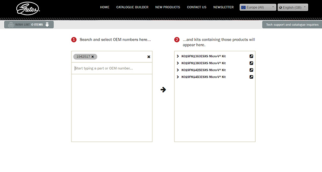Open the English (GB) language dropdown
The image size is (322, 172).
pyautogui.click(x=293, y=7)
